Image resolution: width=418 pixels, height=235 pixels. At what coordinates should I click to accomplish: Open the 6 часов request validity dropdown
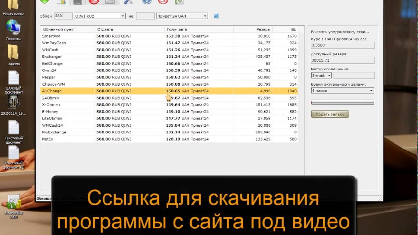(x=343, y=91)
